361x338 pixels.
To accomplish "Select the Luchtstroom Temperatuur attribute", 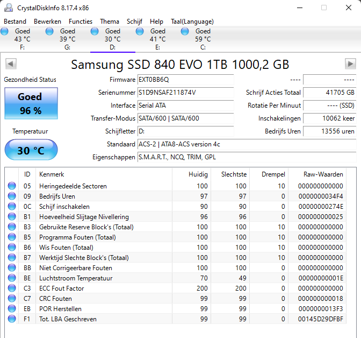I will (76, 278).
